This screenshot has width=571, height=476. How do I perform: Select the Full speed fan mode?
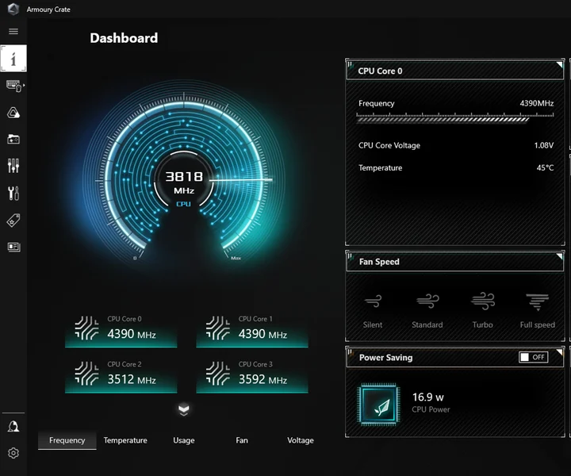pyautogui.click(x=537, y=310)
